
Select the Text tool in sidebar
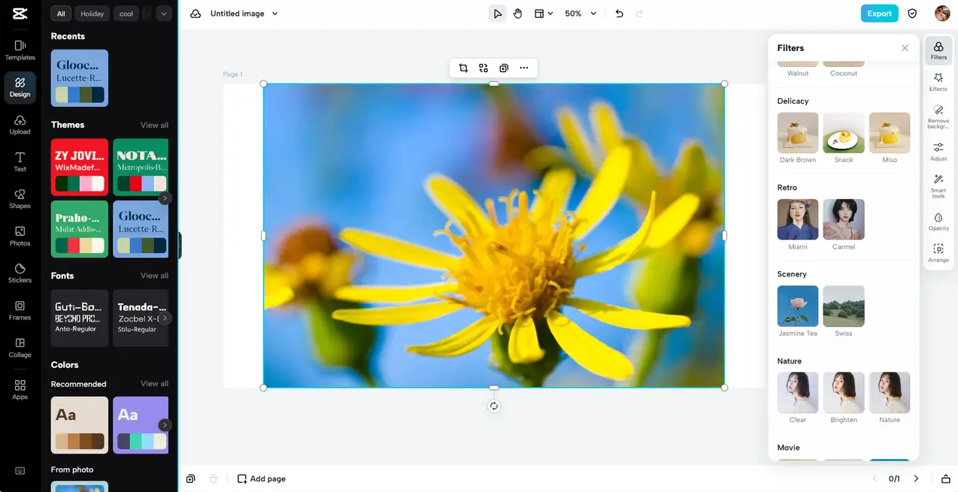click(20, 161)
